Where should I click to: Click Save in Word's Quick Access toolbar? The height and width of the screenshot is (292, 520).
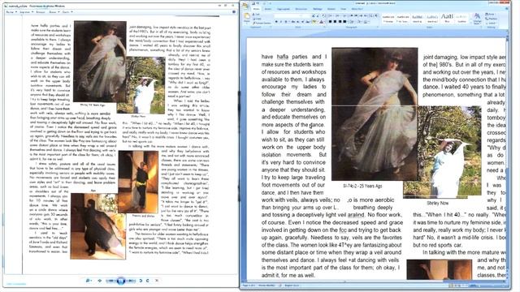[253, 3]
